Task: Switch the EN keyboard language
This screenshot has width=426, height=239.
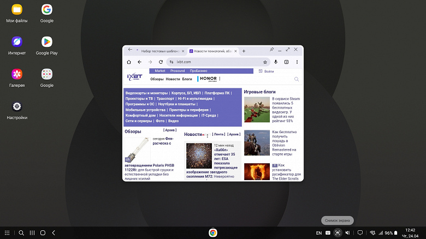Action: pyautogui.click(x=319, y=233)
